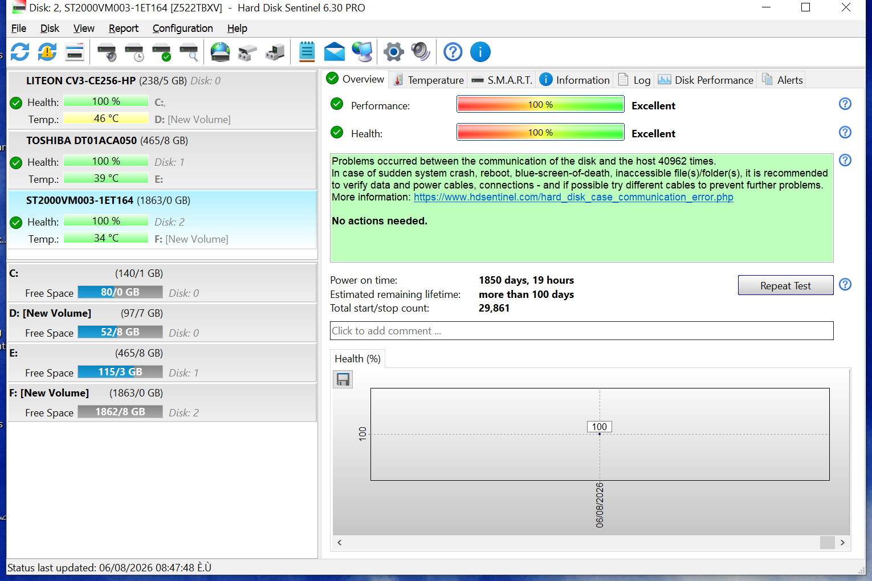
Task: Click the '1850 days, 19 hours' power on value
Action: pyautogui.click(x=526, y=280)
